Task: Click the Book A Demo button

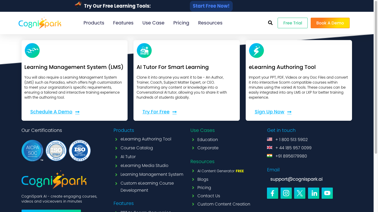Action: click(330, 23)
